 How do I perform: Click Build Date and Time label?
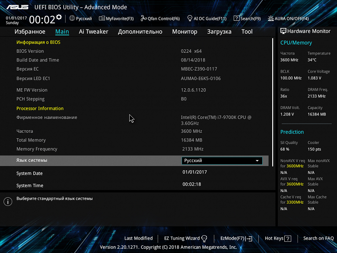pyautogui.click(x=38, y=60)
